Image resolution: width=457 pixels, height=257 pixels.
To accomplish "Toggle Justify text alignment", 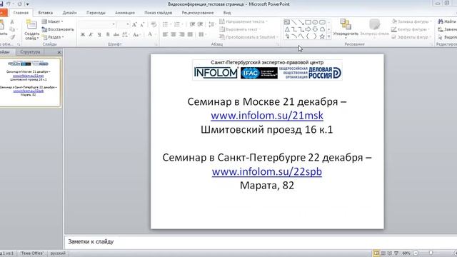I will coord(191,35).
